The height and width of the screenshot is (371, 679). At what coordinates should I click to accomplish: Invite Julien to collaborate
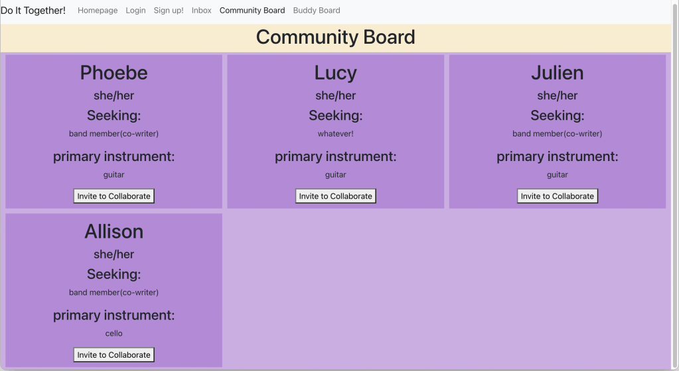point(557,196)
